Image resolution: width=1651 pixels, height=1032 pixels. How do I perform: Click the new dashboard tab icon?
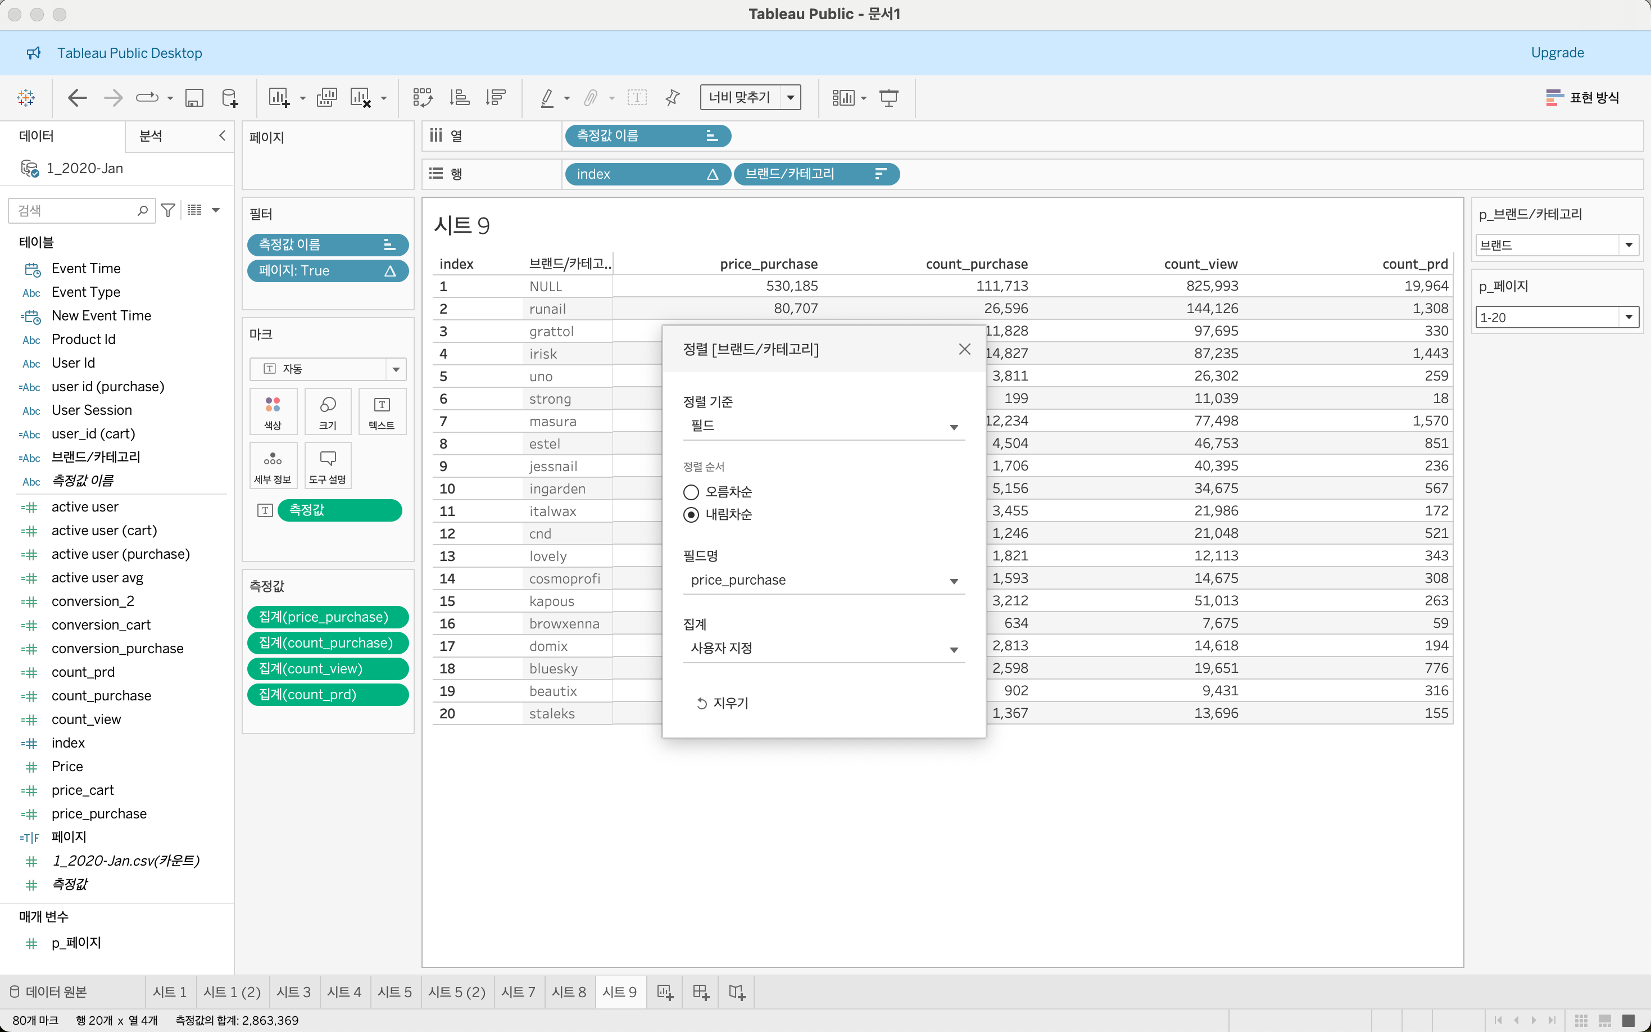[701, 992]
